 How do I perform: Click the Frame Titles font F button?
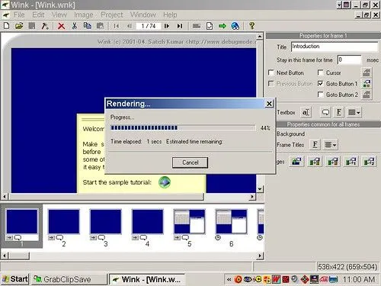[315, 145]
